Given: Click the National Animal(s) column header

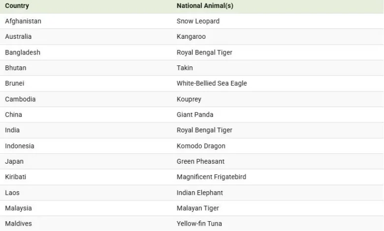Looking at the screenshot, I should pos(205,5).
